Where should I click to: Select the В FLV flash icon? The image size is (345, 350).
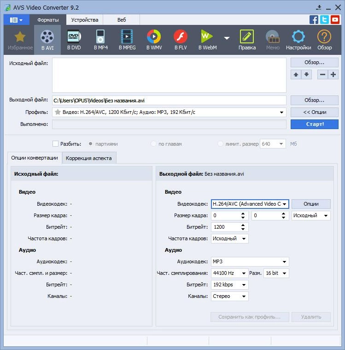(x=181, y=40)
